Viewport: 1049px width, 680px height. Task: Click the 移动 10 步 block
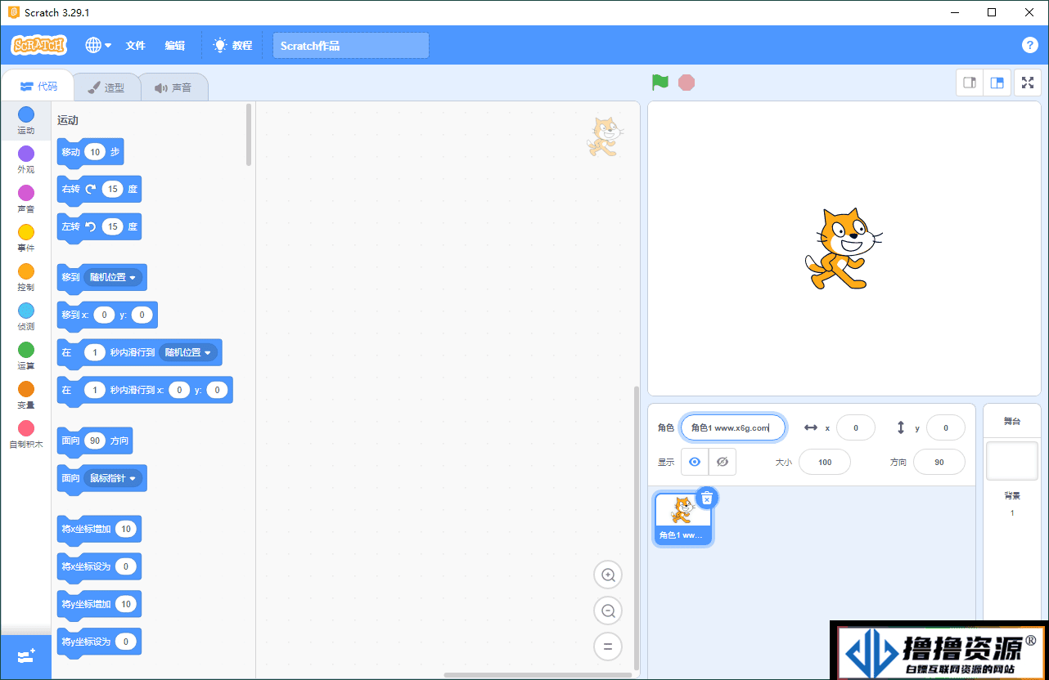[90, 153]
